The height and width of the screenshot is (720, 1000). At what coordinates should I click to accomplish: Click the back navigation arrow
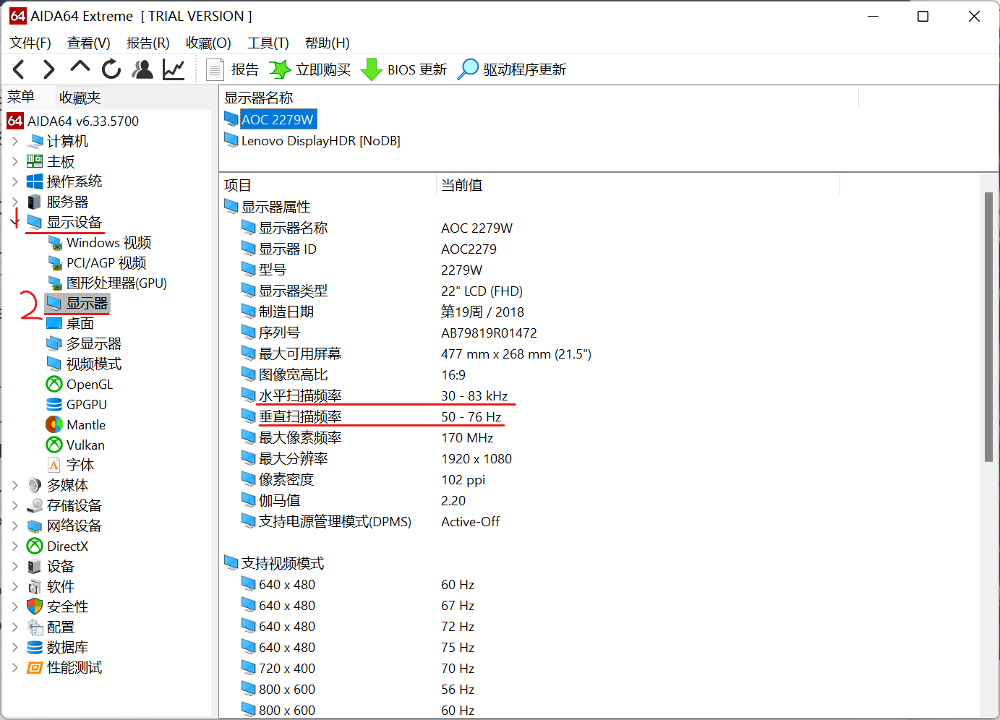coord(20,69)
